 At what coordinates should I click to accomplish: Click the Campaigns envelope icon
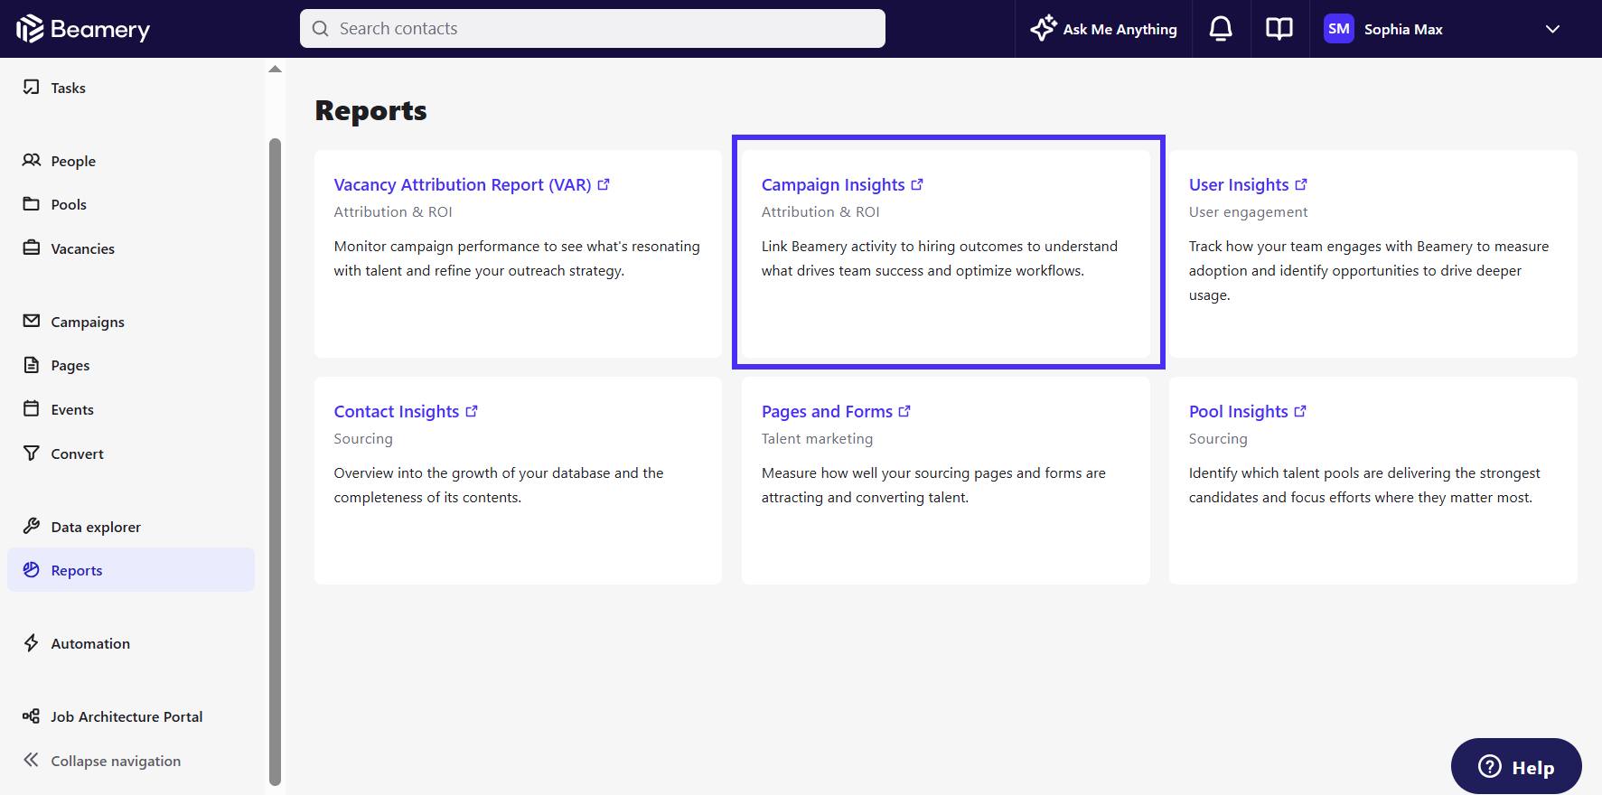32,321
